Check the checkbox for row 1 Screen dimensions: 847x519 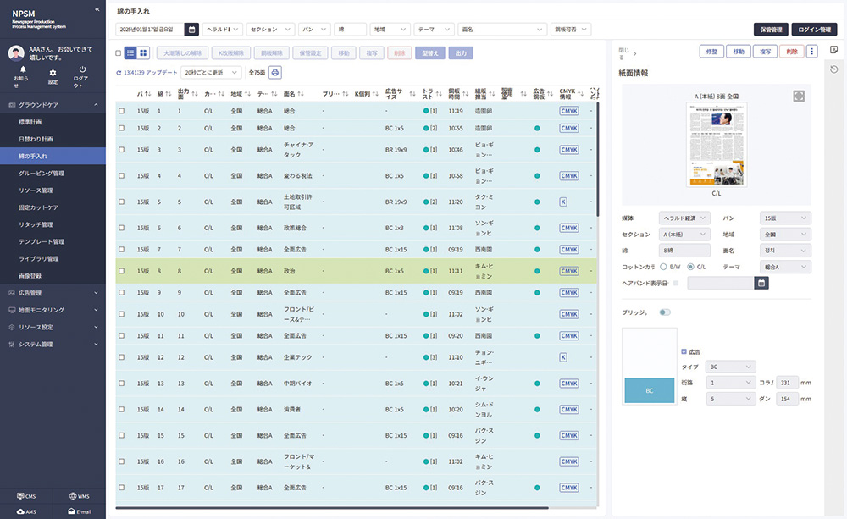(121, 111)
